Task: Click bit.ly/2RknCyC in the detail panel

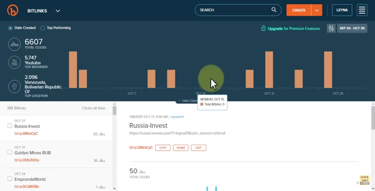Action: [141, 147]
